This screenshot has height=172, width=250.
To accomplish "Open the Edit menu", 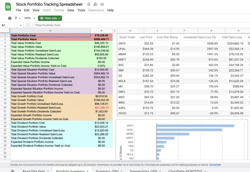I will point(27,10).
